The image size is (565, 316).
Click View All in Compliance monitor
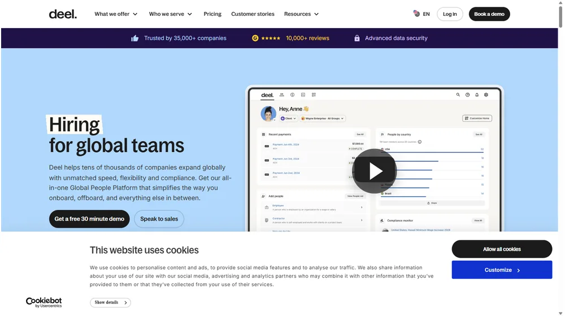pyautogui.click(x=478, y=221)
